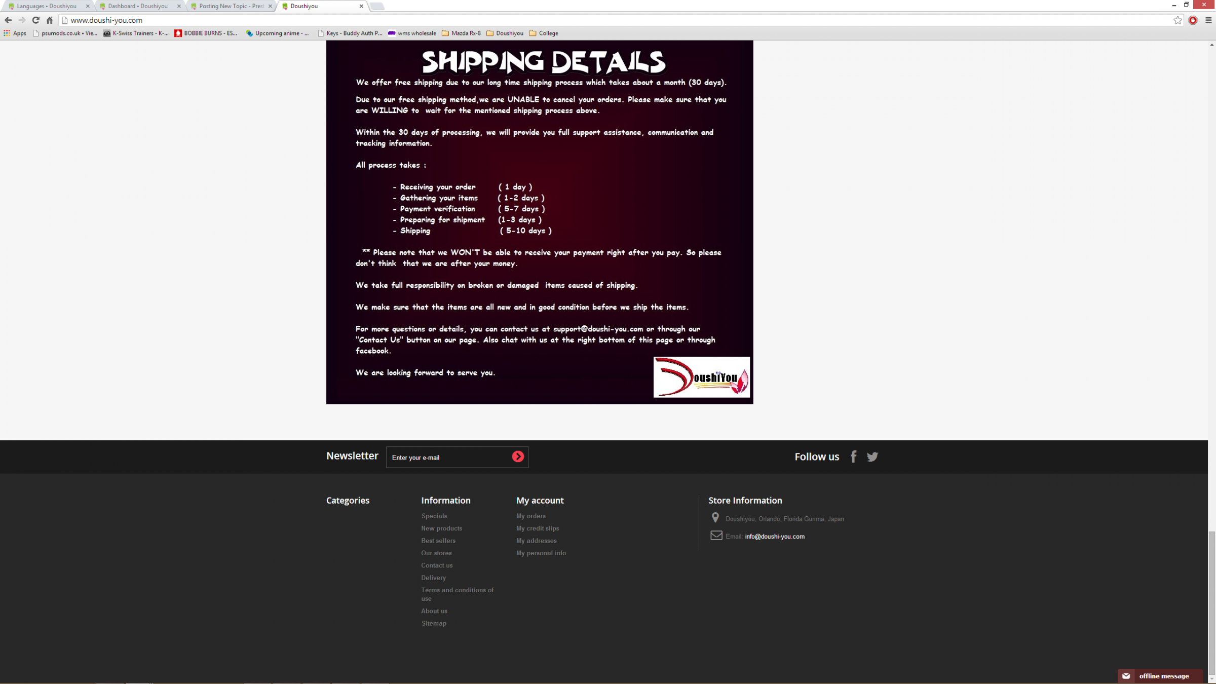Focus the newsletter e-mail input field
Viewport: 1216px width, 684px height.
pos(448,458)
